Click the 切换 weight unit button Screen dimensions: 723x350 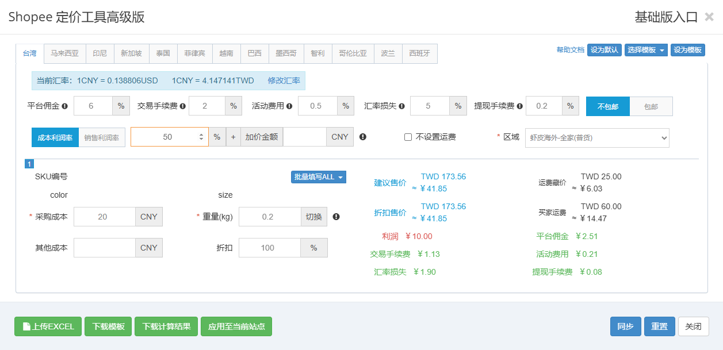[x=313, y=217]
